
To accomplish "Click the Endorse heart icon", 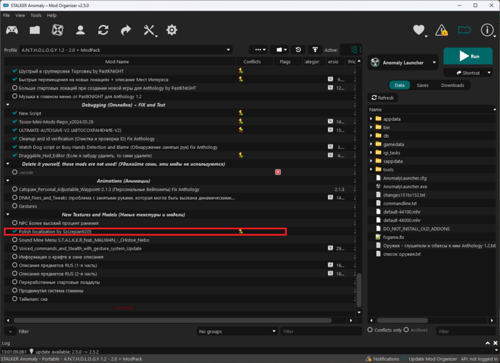I will tap(419, 30).
